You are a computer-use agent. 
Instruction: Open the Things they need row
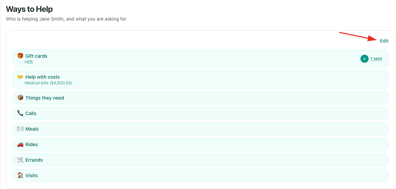click(x=200, y=98)
